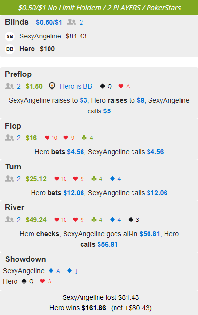This screenshot has height=315, width=198.
Task: Click the players icon in Blinds row
Action: click(x=71, y=22)
